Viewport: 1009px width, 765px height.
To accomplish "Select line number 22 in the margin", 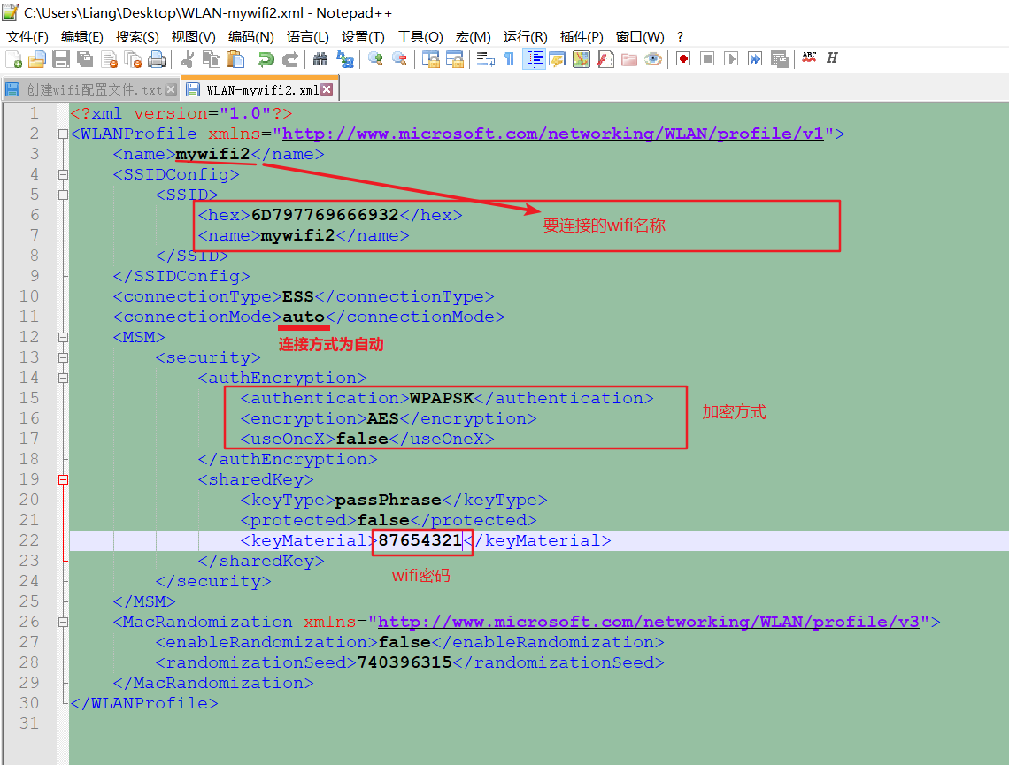I will click(27, 540).
